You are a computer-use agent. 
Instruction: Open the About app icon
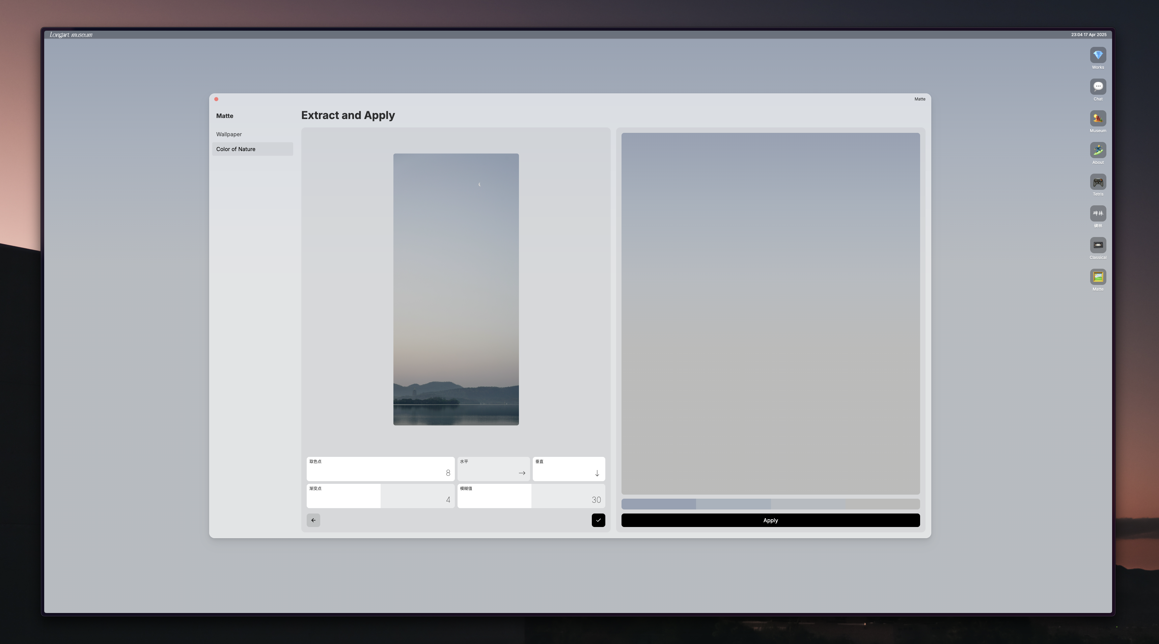(1098, 150)
